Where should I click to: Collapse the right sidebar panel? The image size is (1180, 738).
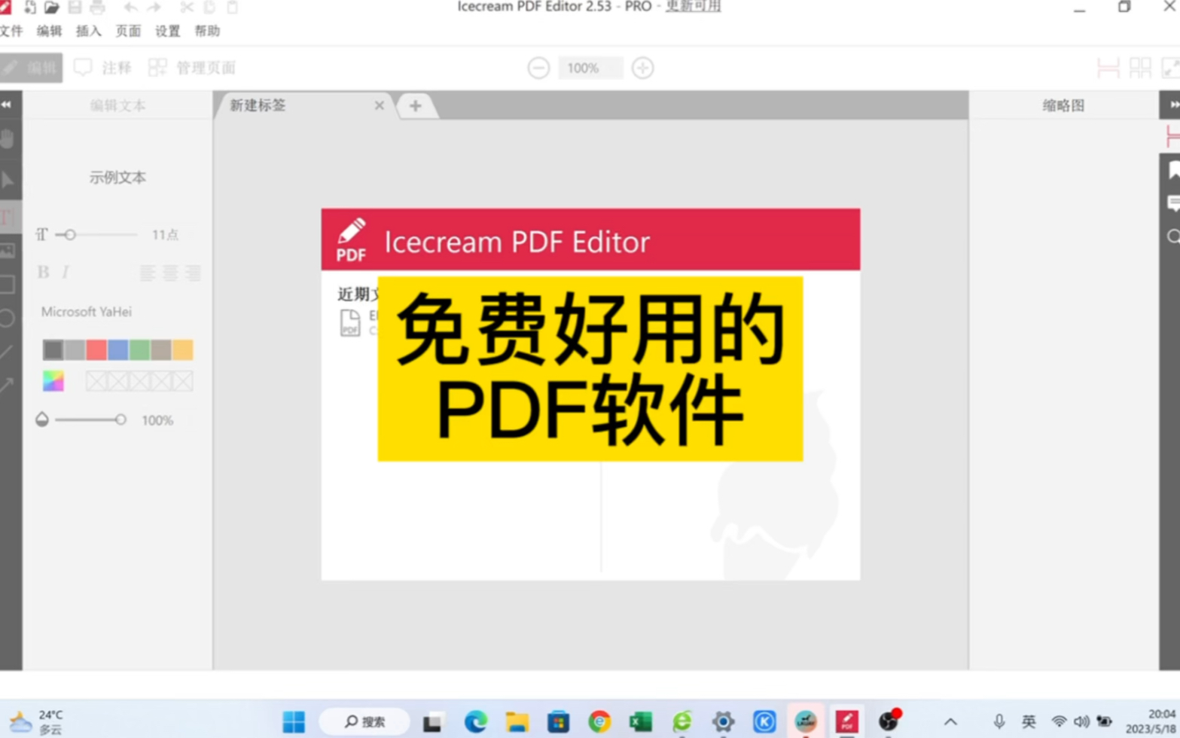[1172, 105]
